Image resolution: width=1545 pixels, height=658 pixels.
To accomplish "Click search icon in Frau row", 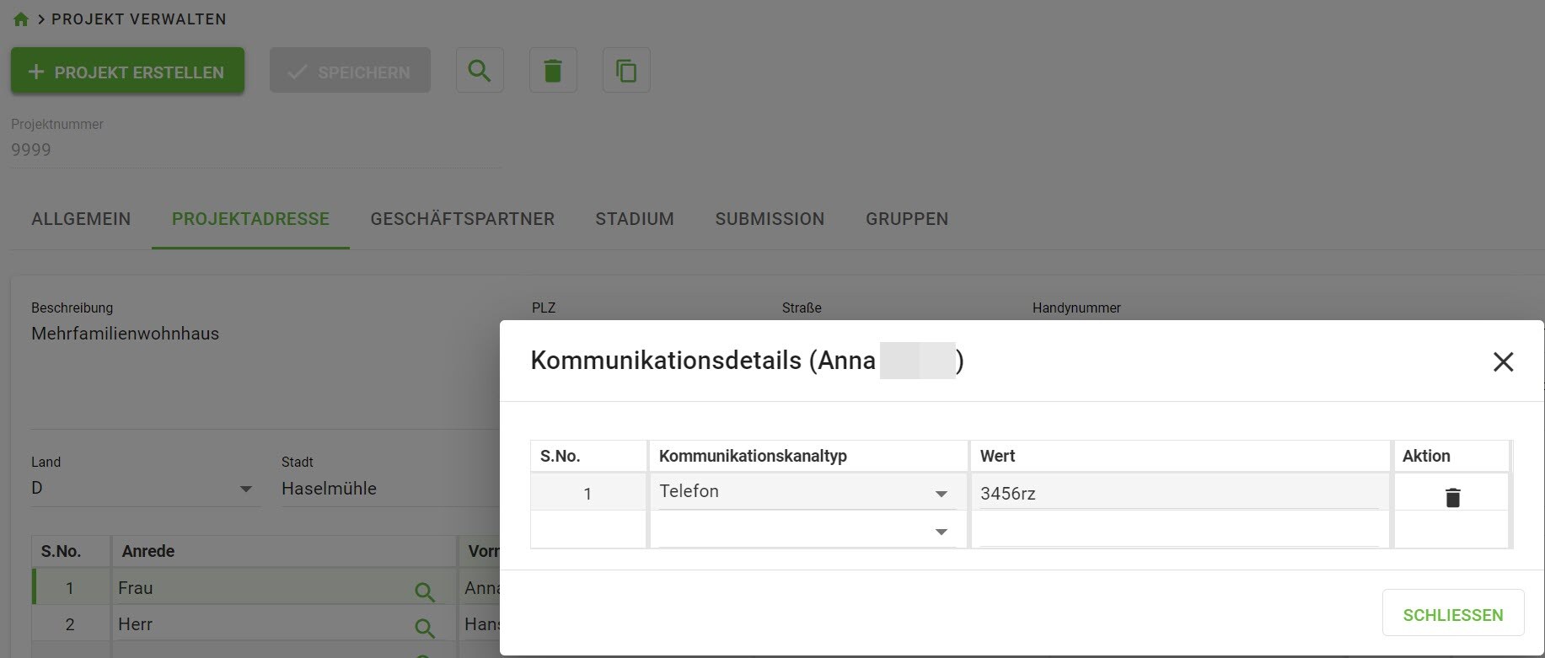I will pyautogui.click(x=425, y=592).
